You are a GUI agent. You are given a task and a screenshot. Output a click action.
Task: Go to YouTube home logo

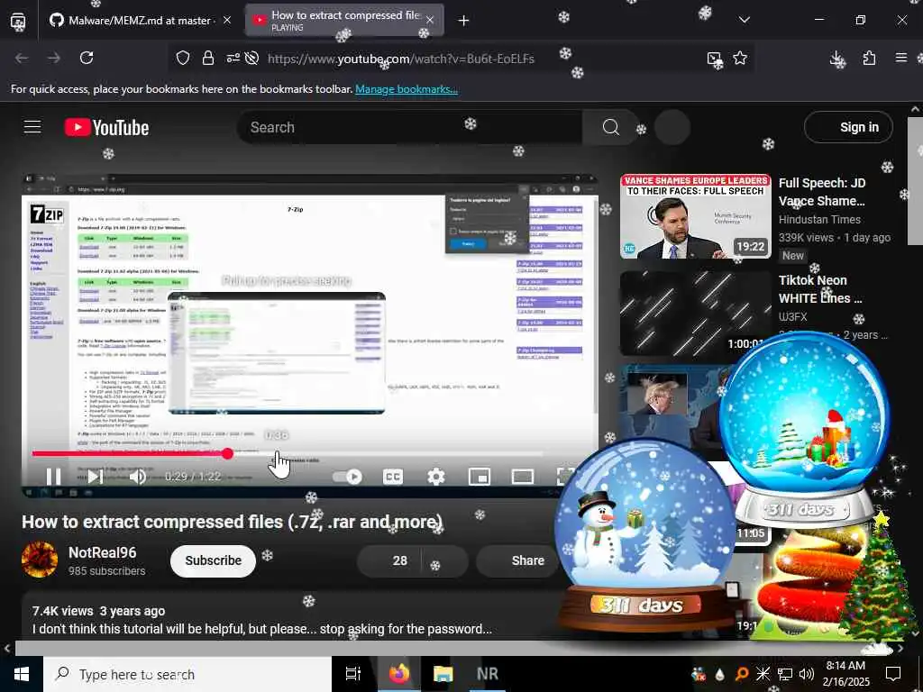coord(106,127)
